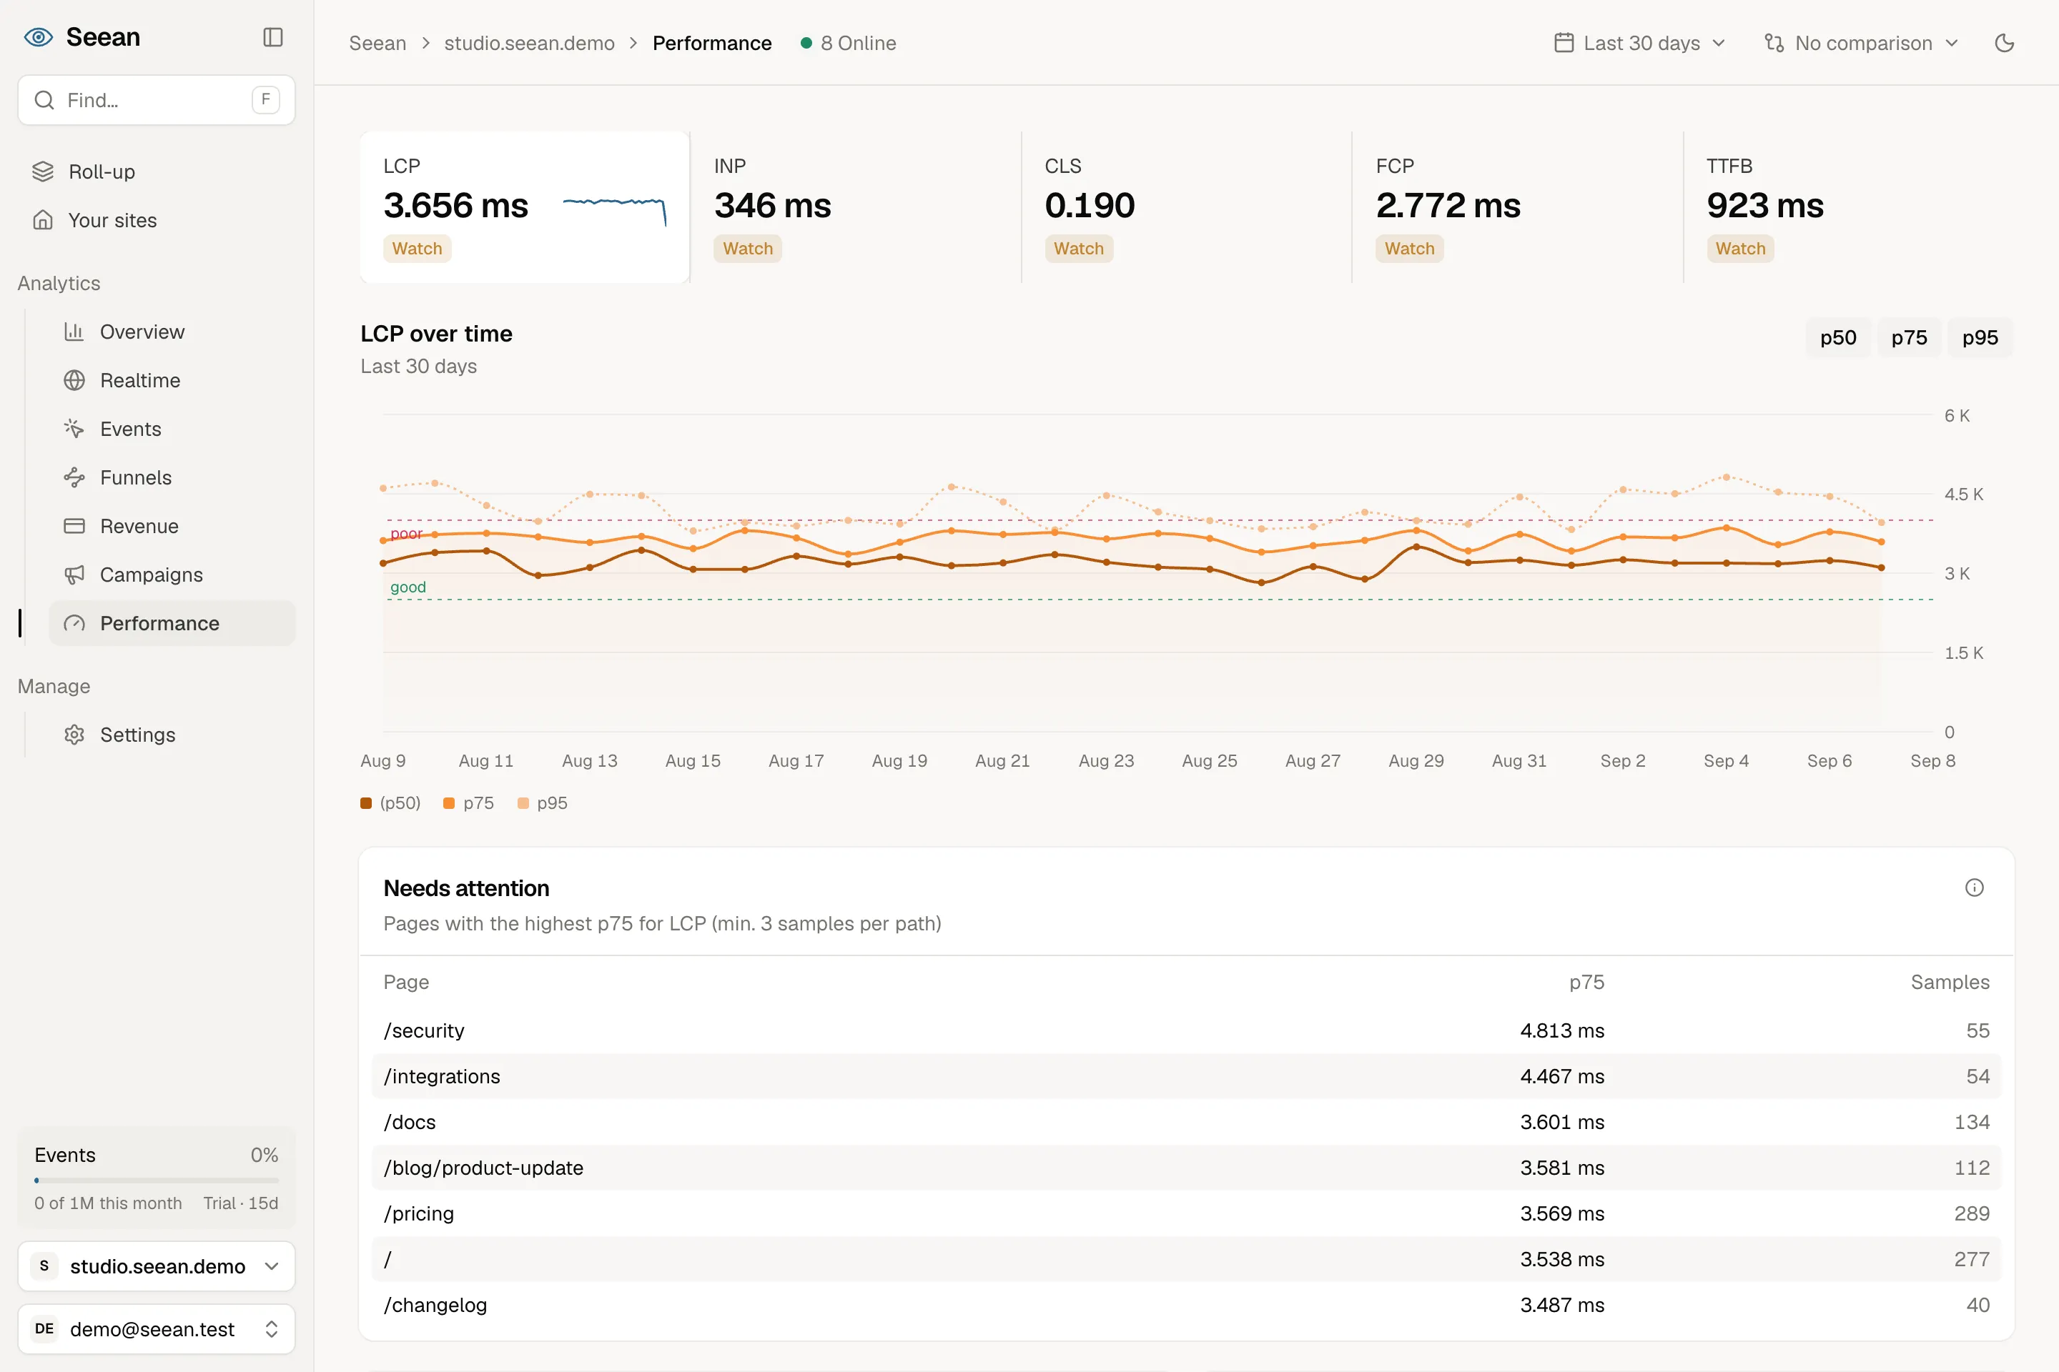Click the Revenue card icon
Viewport: 2059px width, 1372px height.
point(74,526)
